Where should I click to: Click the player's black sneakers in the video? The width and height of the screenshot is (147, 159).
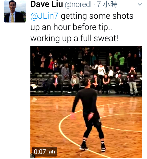point(93,147)
